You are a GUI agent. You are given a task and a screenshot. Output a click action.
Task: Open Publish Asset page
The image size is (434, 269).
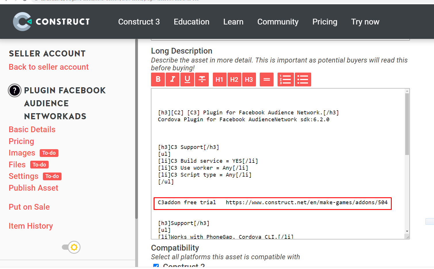click(x=33, y=188)
